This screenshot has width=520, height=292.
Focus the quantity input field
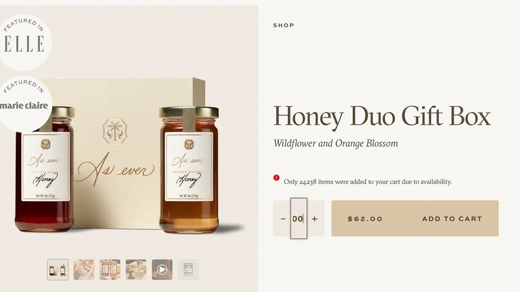(299, 218)
